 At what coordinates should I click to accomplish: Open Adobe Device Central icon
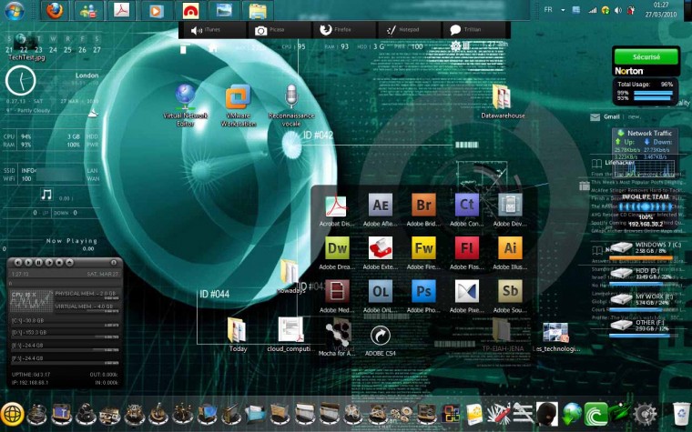point(510,205)
